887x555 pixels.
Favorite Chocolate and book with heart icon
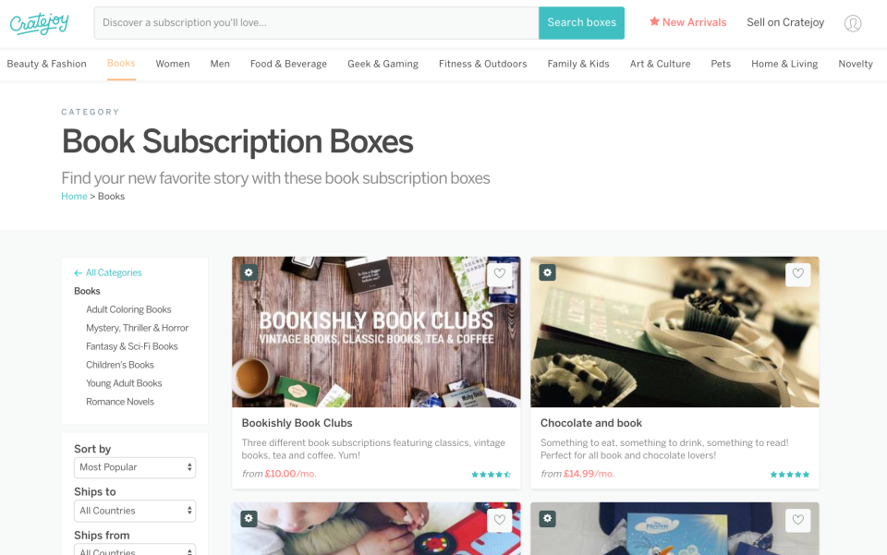click(x=798, y=274)
